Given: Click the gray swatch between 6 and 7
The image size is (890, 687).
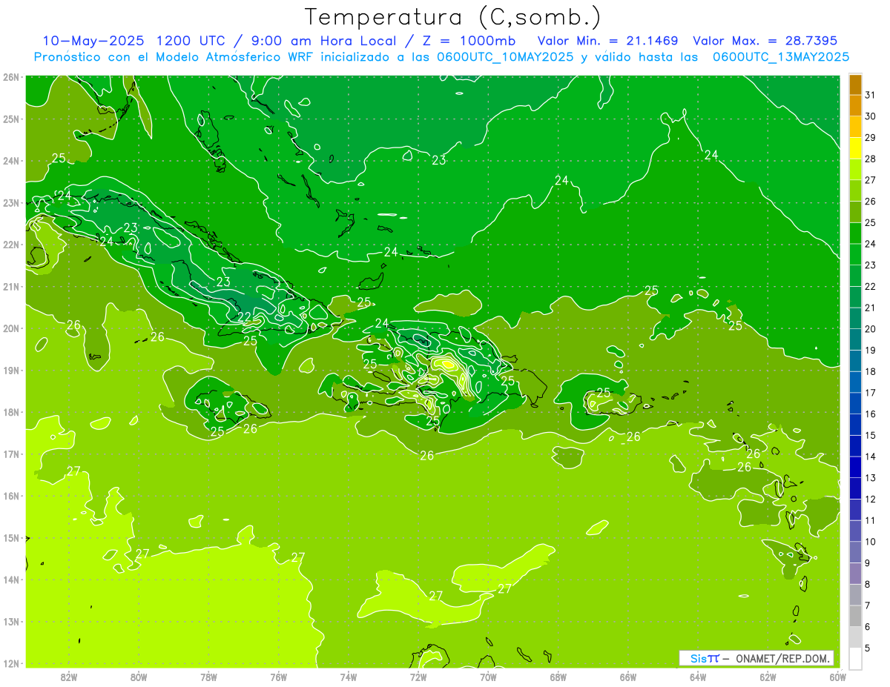Looking at the screenshot, I should [x=855, y=616].
